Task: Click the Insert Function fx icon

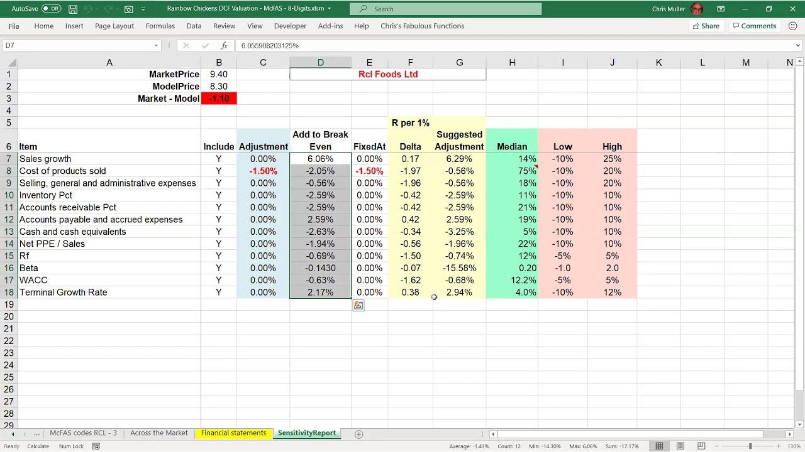Action: (224, 45)
